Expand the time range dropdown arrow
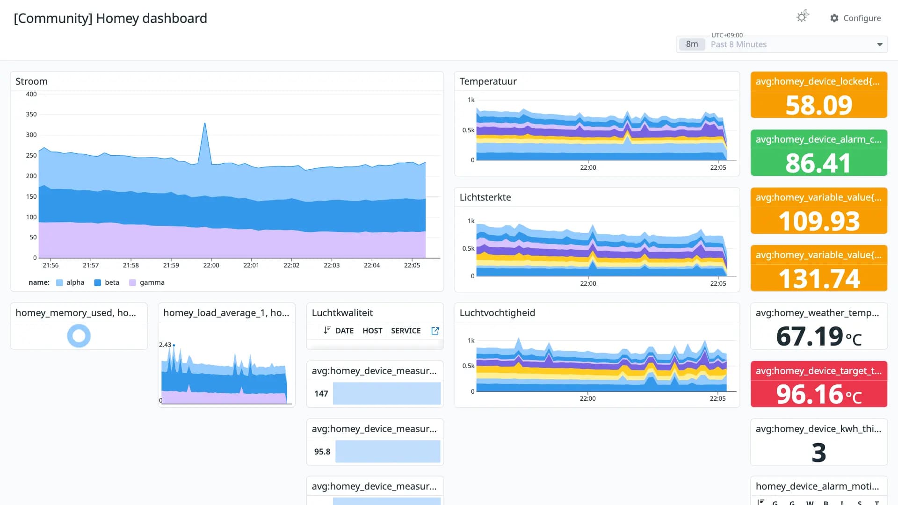Image resolution: width=898 pixels, height=505 pixels. [x=880, y=44]
